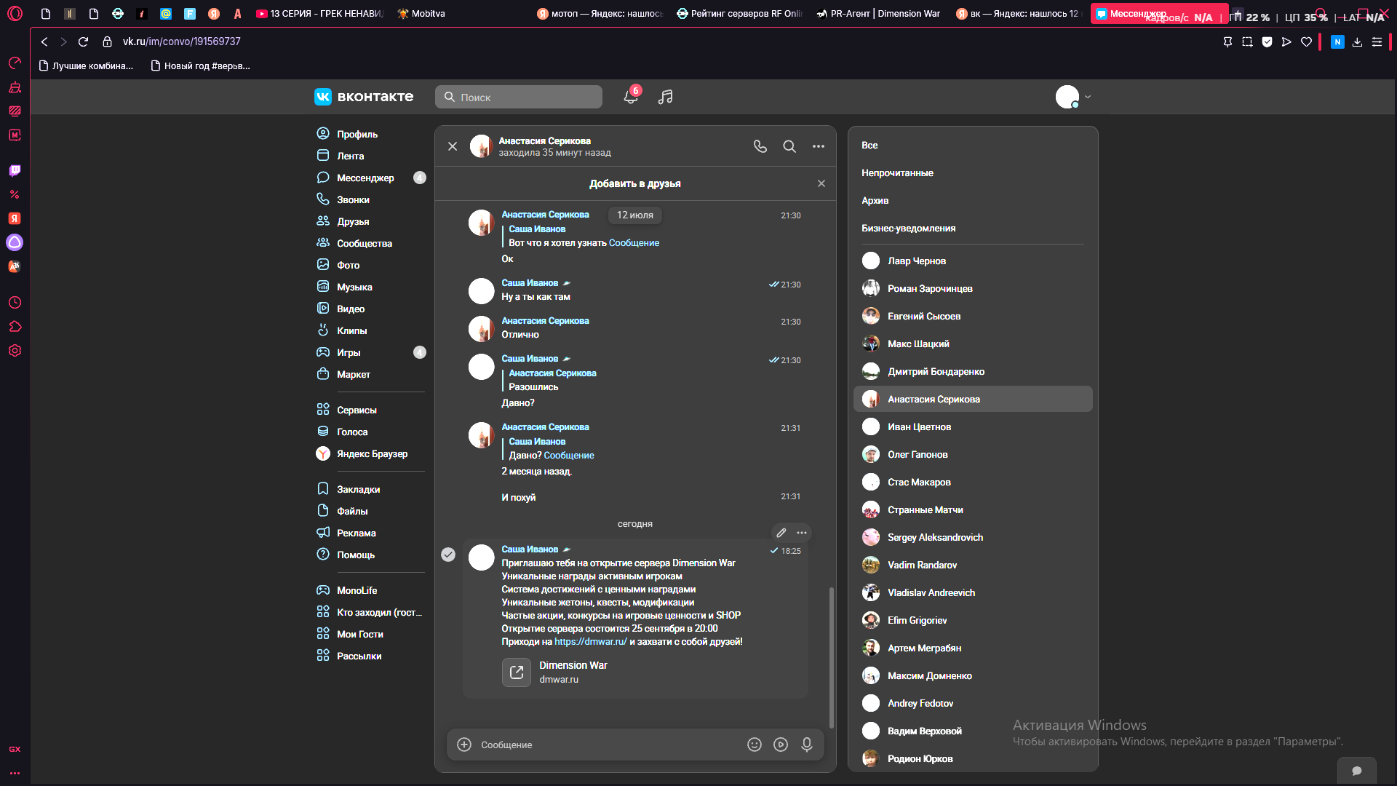
Task: Open search within the conversation
Action: [x=789, y=146]
